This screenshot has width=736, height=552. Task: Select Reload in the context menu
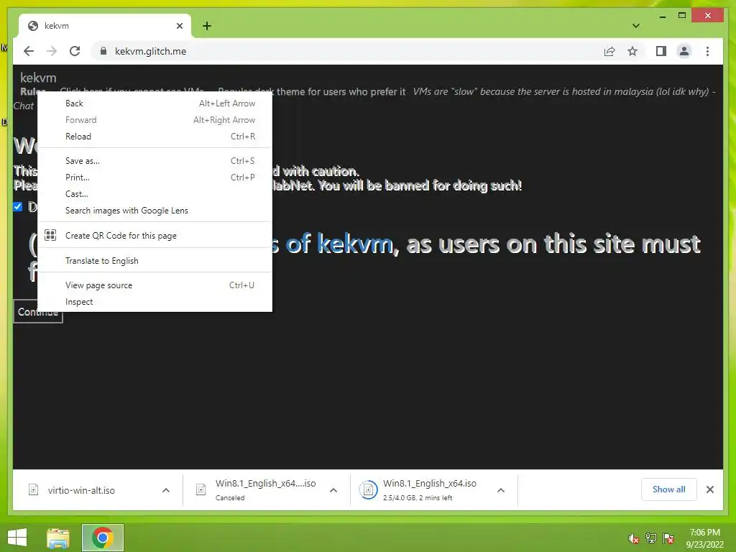(155, 137)
